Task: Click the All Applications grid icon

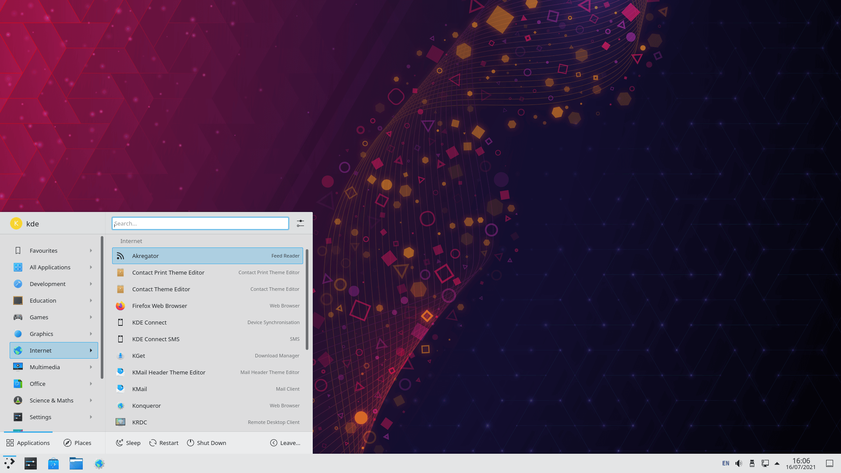Action: coord(18,267)
